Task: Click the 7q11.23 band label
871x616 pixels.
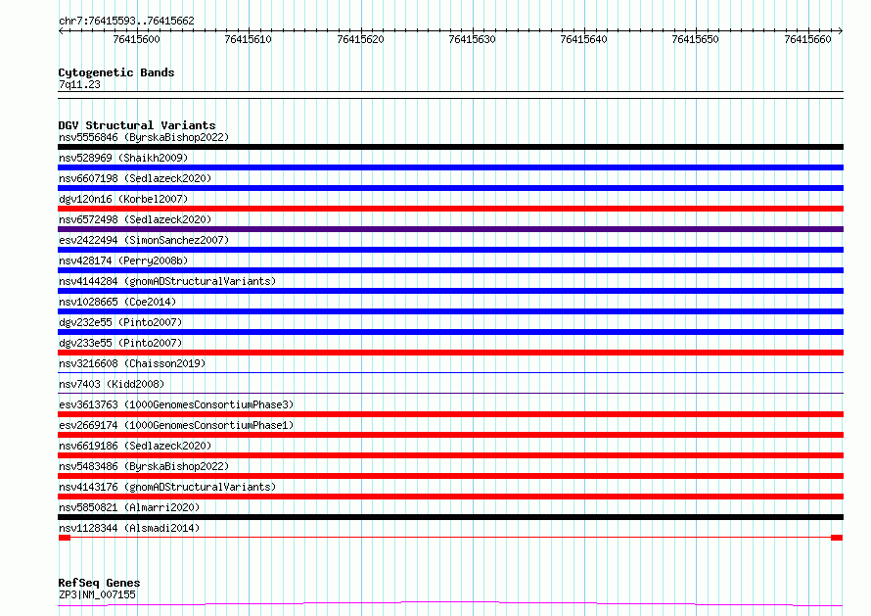Action: click(x=79, y=84)
